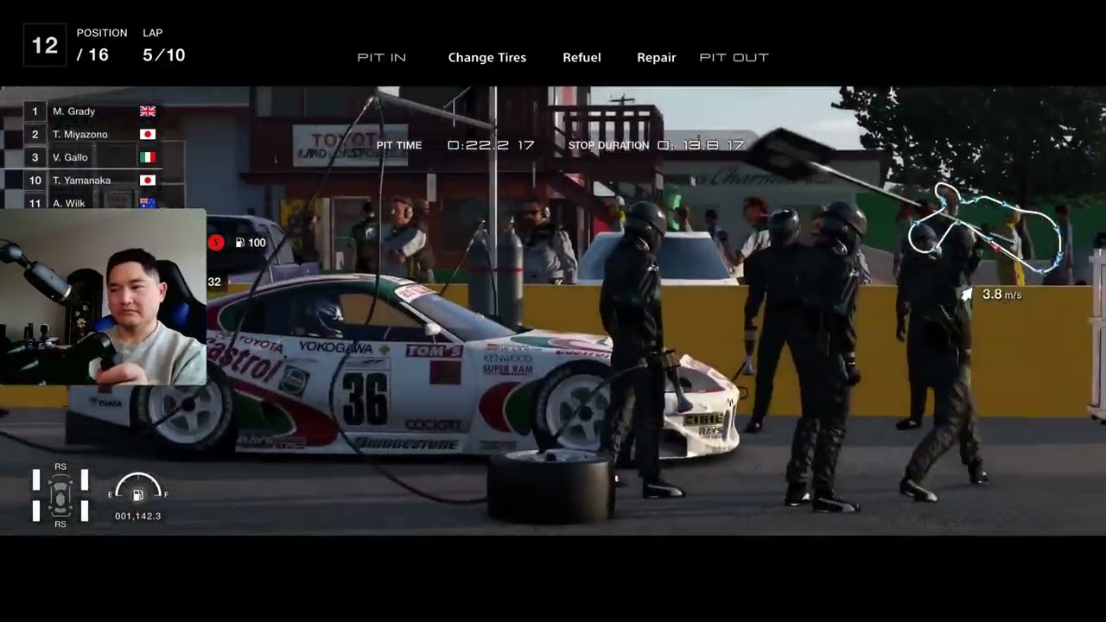Click the streamer webcam overlay
Viewport: 1106px width, 622px height.
[103, 296]
